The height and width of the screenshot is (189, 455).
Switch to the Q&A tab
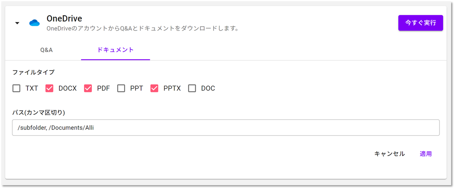pyautogui.click(x=47, y=50)
